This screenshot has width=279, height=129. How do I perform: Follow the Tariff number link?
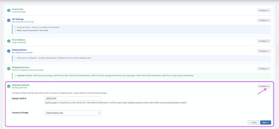pyautogui.click(x=51, y=103)
